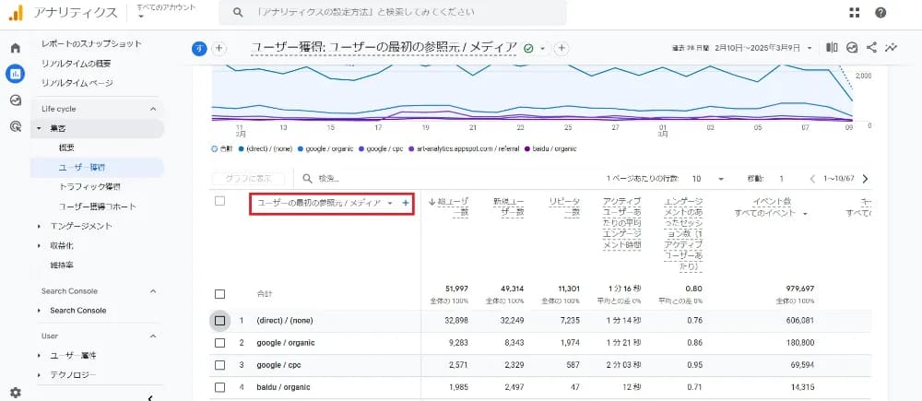This screenshot has height=401, width=922.
Task: Open the primary dimension dropdown
Action: point(390,203)
